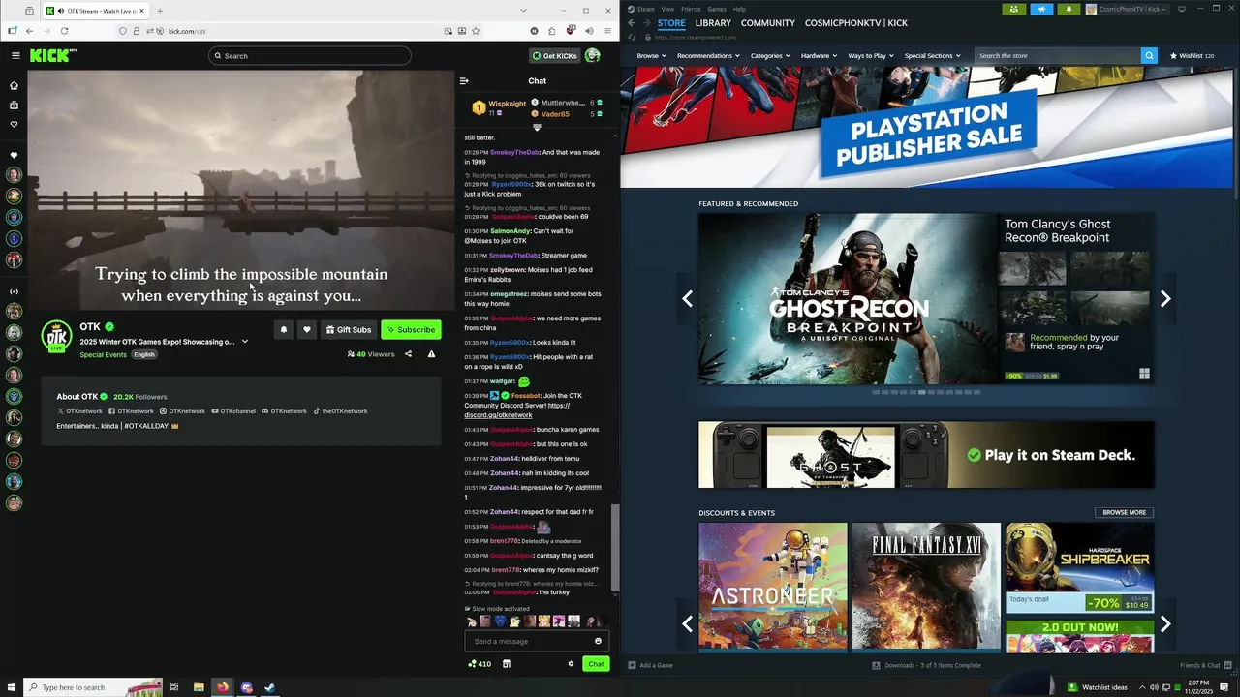Expand the Special Sections dropdown

[932, 56]
